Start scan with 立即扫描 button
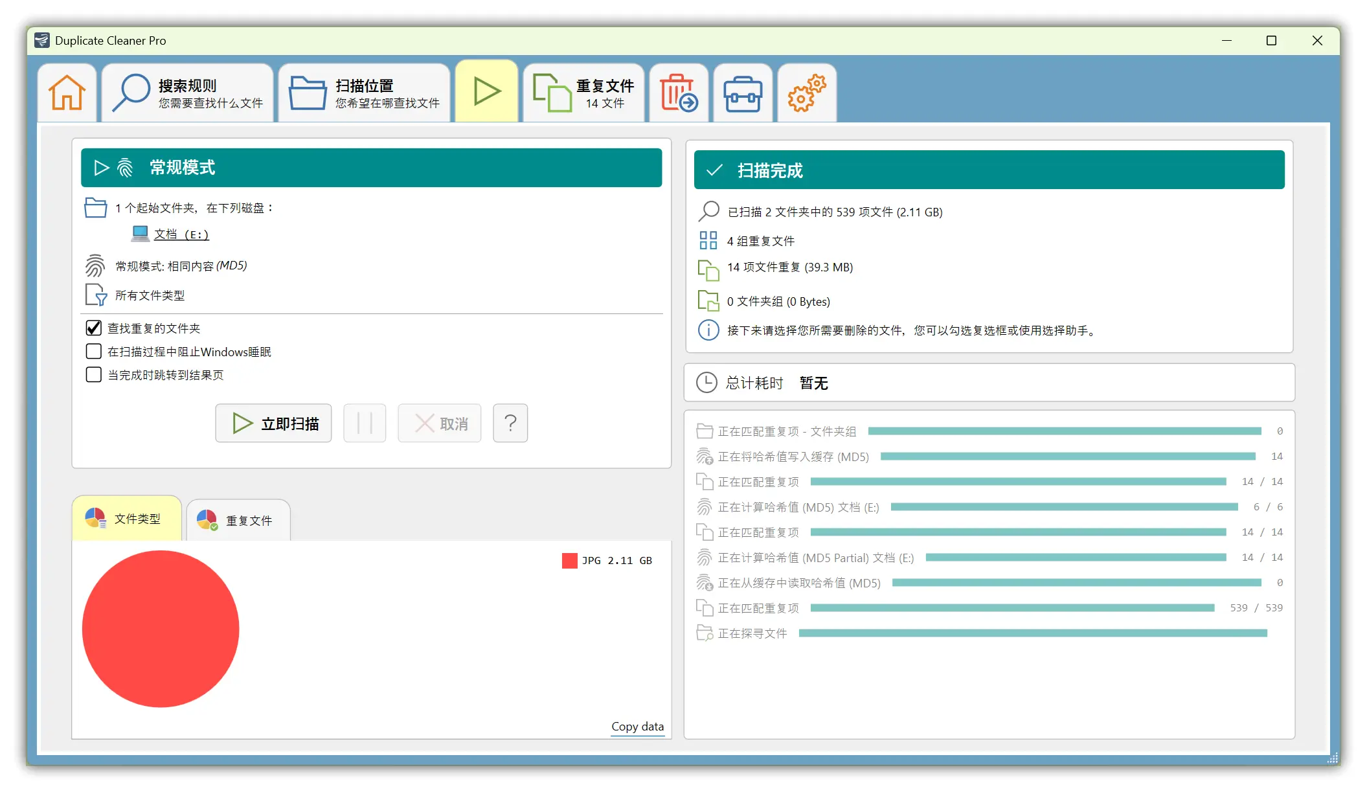 tap(273, 424)
